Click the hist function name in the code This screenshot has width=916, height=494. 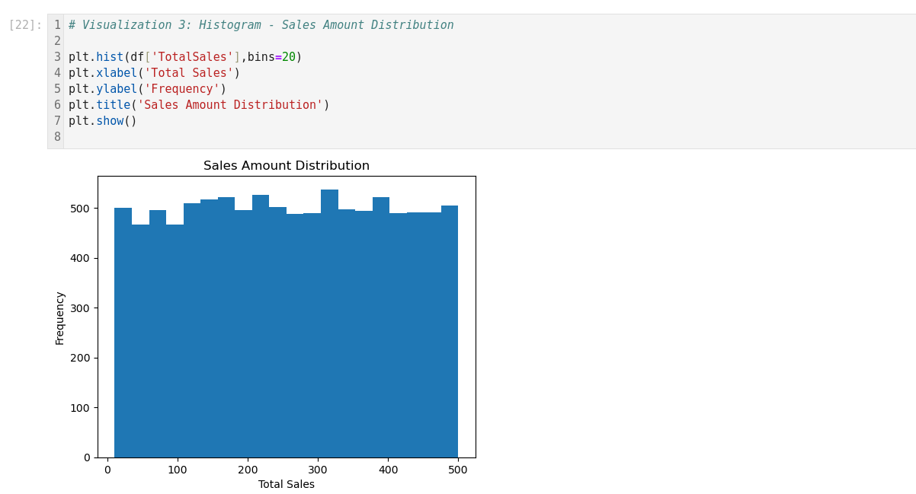[109, 57]
